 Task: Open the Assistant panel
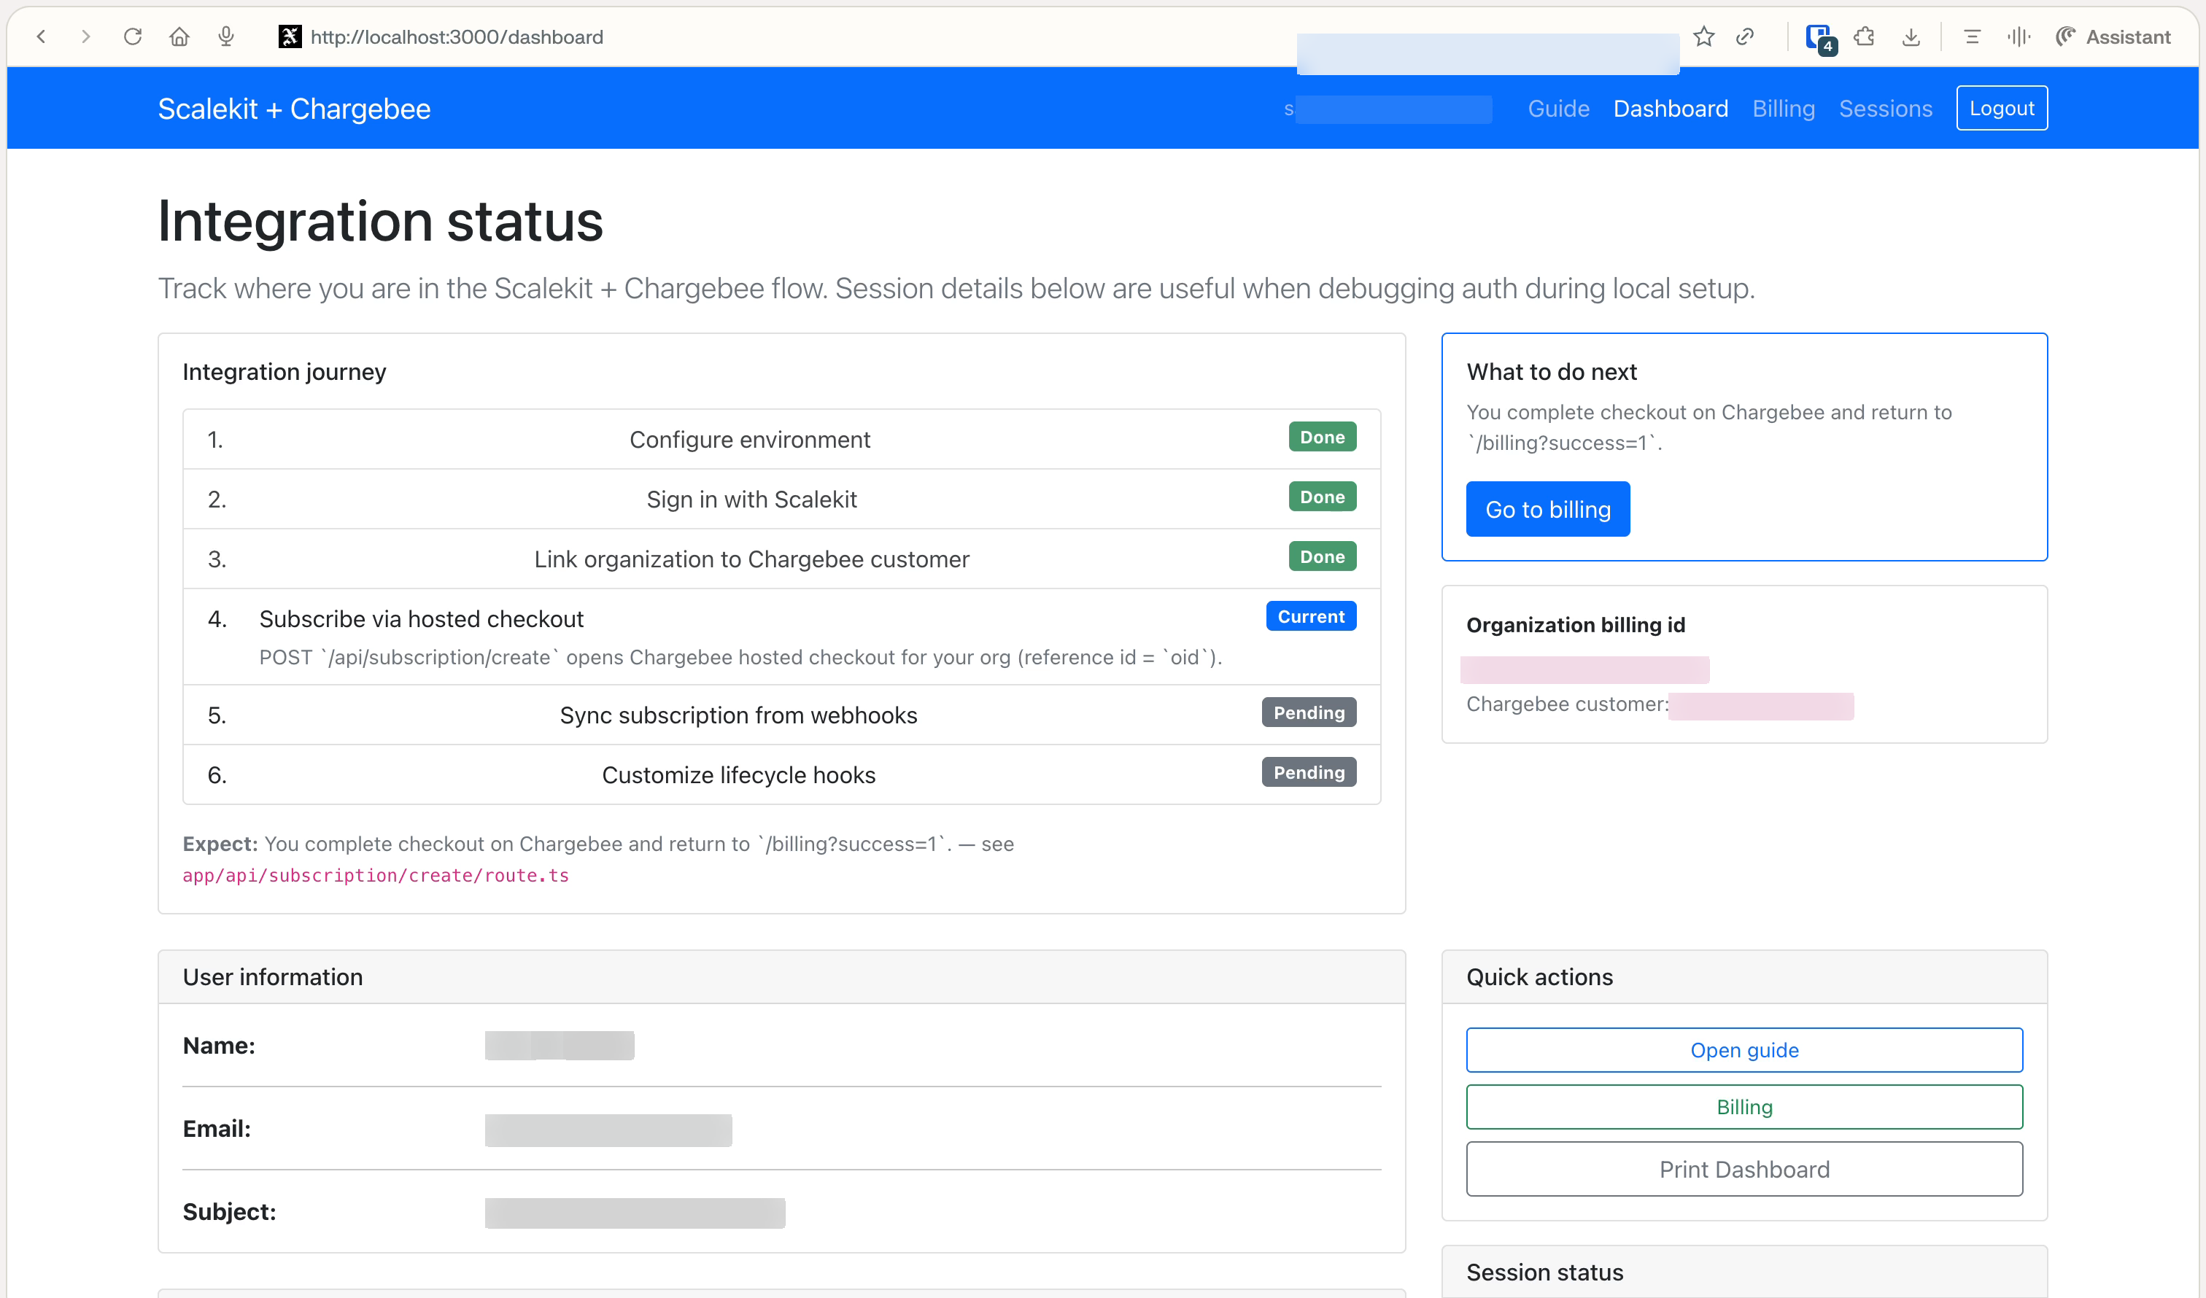(2113, 36)
